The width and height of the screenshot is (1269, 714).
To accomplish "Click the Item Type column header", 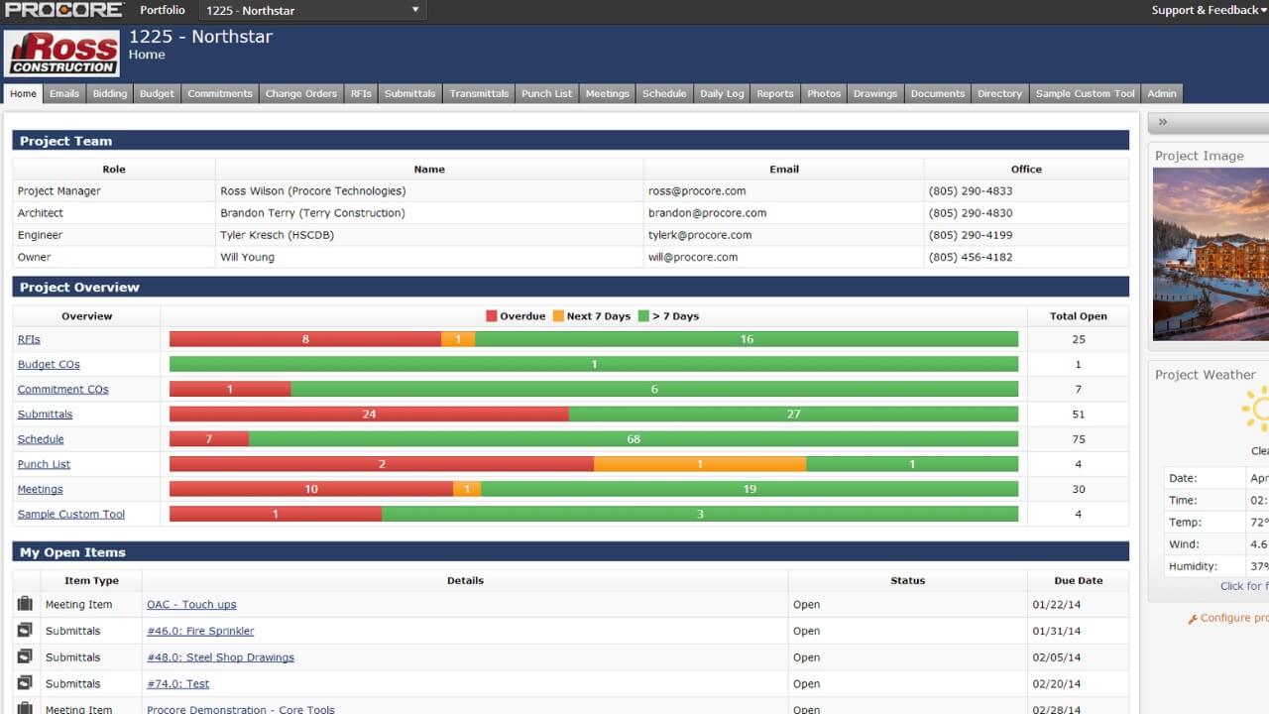I will [x=91, y=580].
